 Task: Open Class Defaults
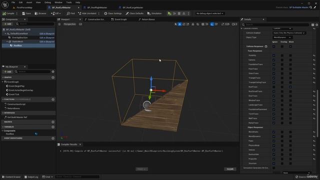pyautogui.click(x=134, y=13)
